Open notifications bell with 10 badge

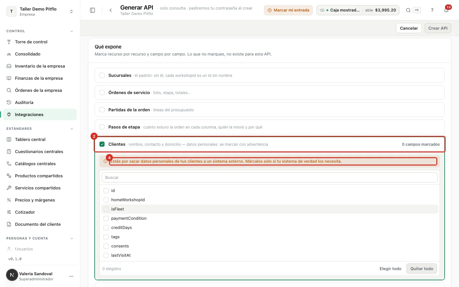click(446, 10)
